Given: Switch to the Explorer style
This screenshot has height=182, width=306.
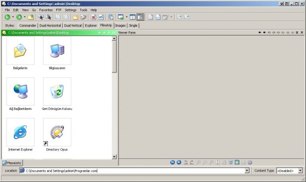Looking at the screenshot, I should (91, 26).
